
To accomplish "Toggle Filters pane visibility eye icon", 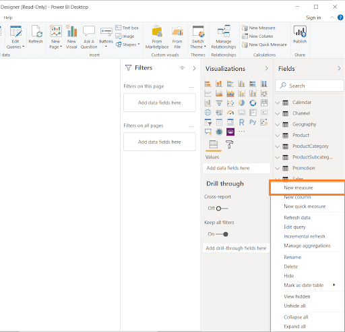I will click(x=182, y=68).
